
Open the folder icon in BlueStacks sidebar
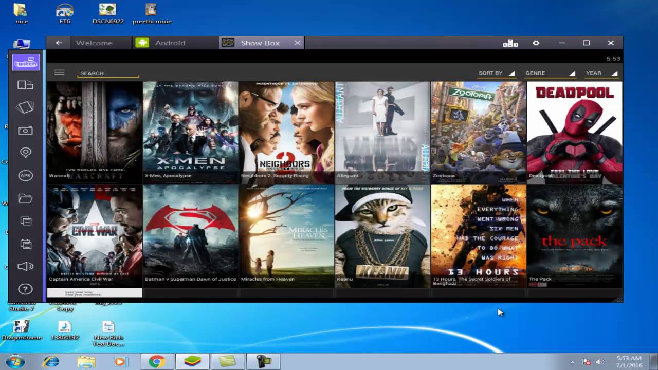(x=26, y=198)
